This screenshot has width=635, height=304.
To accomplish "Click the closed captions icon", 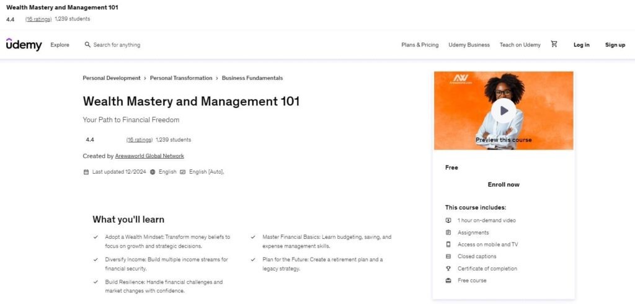I will click(x=448, y=256).
